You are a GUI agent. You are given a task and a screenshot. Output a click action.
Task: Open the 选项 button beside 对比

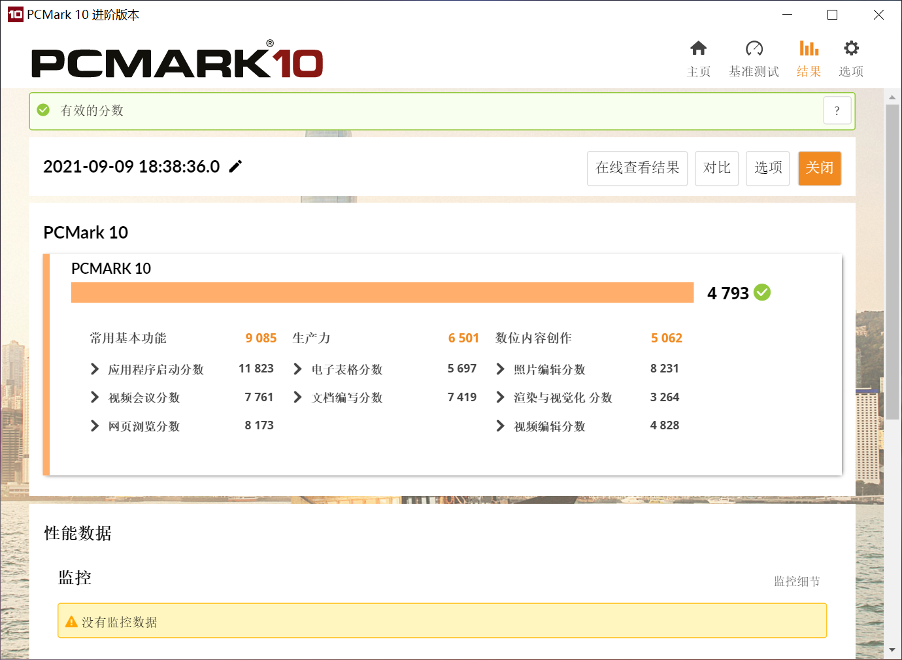point(768,169)
